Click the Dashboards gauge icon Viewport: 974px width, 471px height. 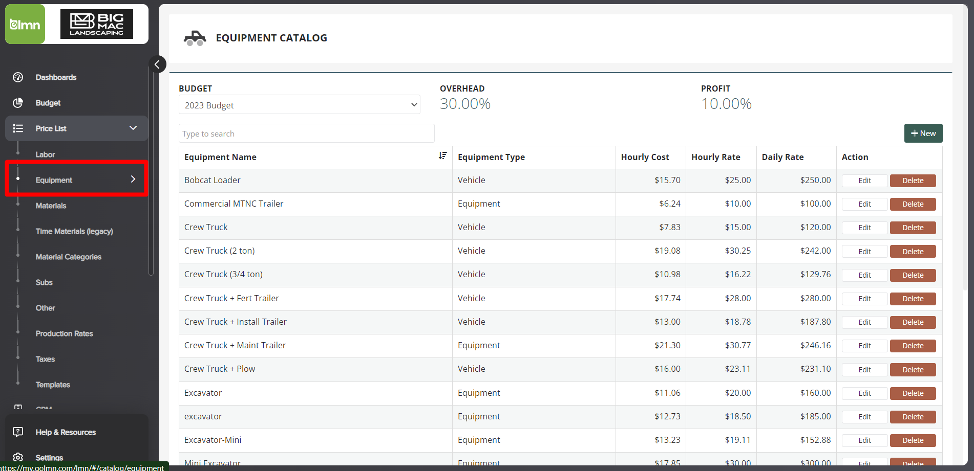pyautogui.click(x=18, y=77)
